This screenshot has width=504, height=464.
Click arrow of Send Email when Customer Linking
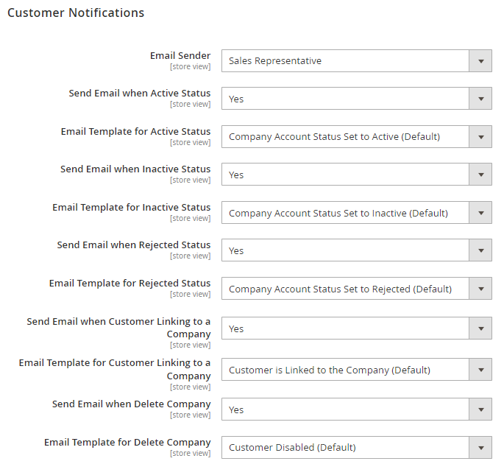pyautogui.click(x=480, y=328)
